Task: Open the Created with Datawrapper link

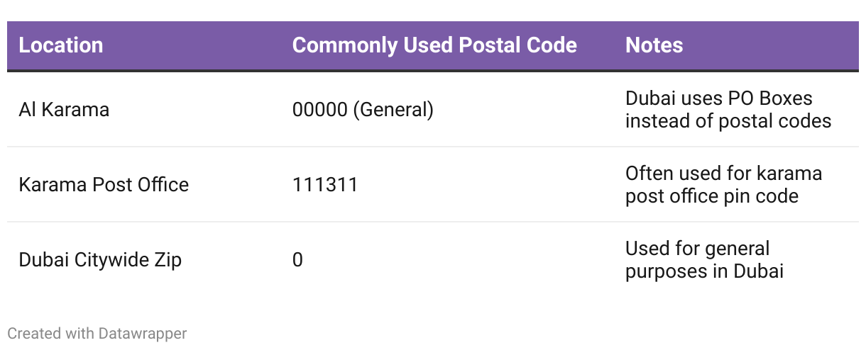Action: coord(97,333)
